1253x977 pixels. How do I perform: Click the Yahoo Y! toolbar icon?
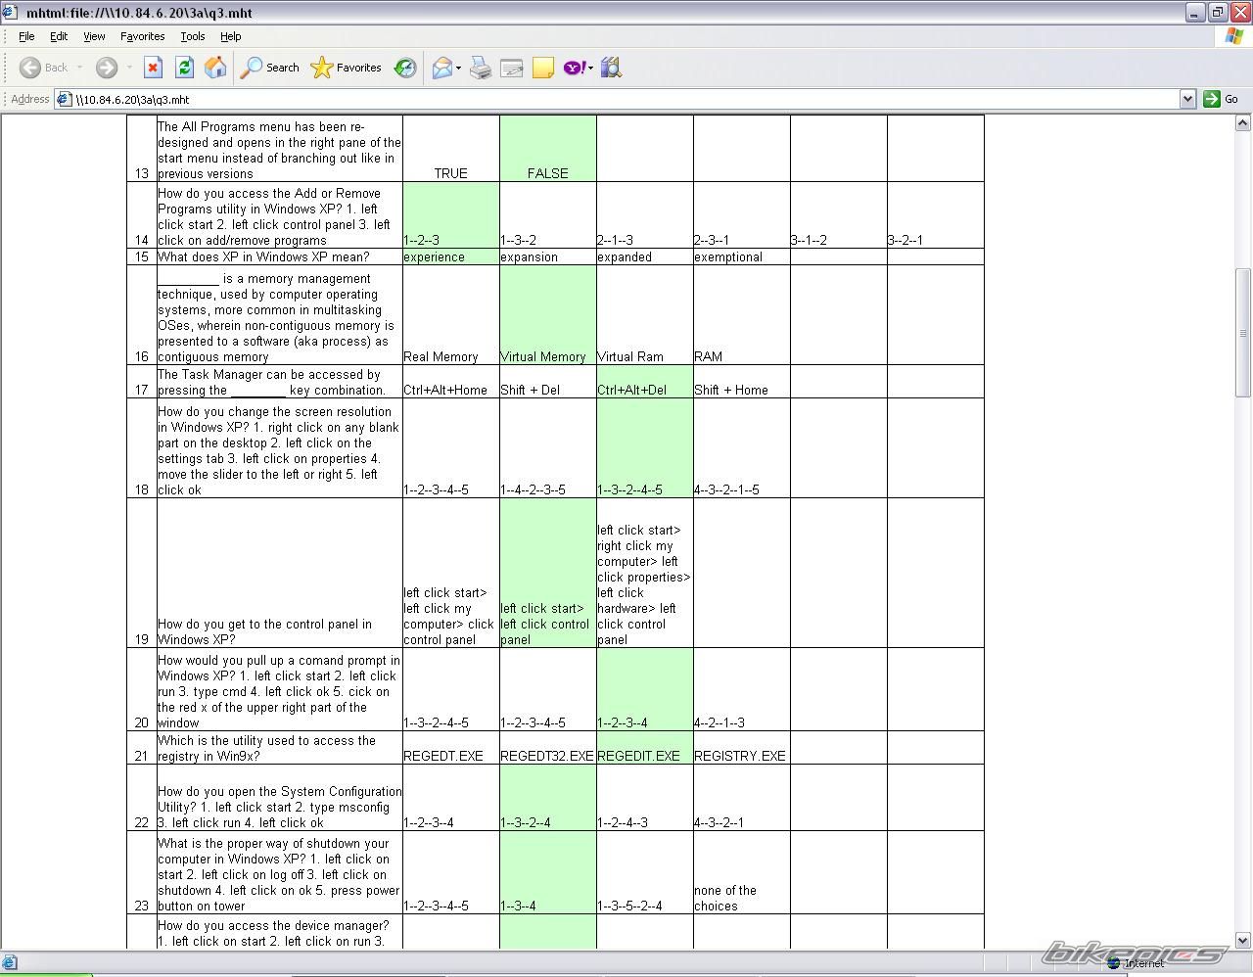(575, 68)
